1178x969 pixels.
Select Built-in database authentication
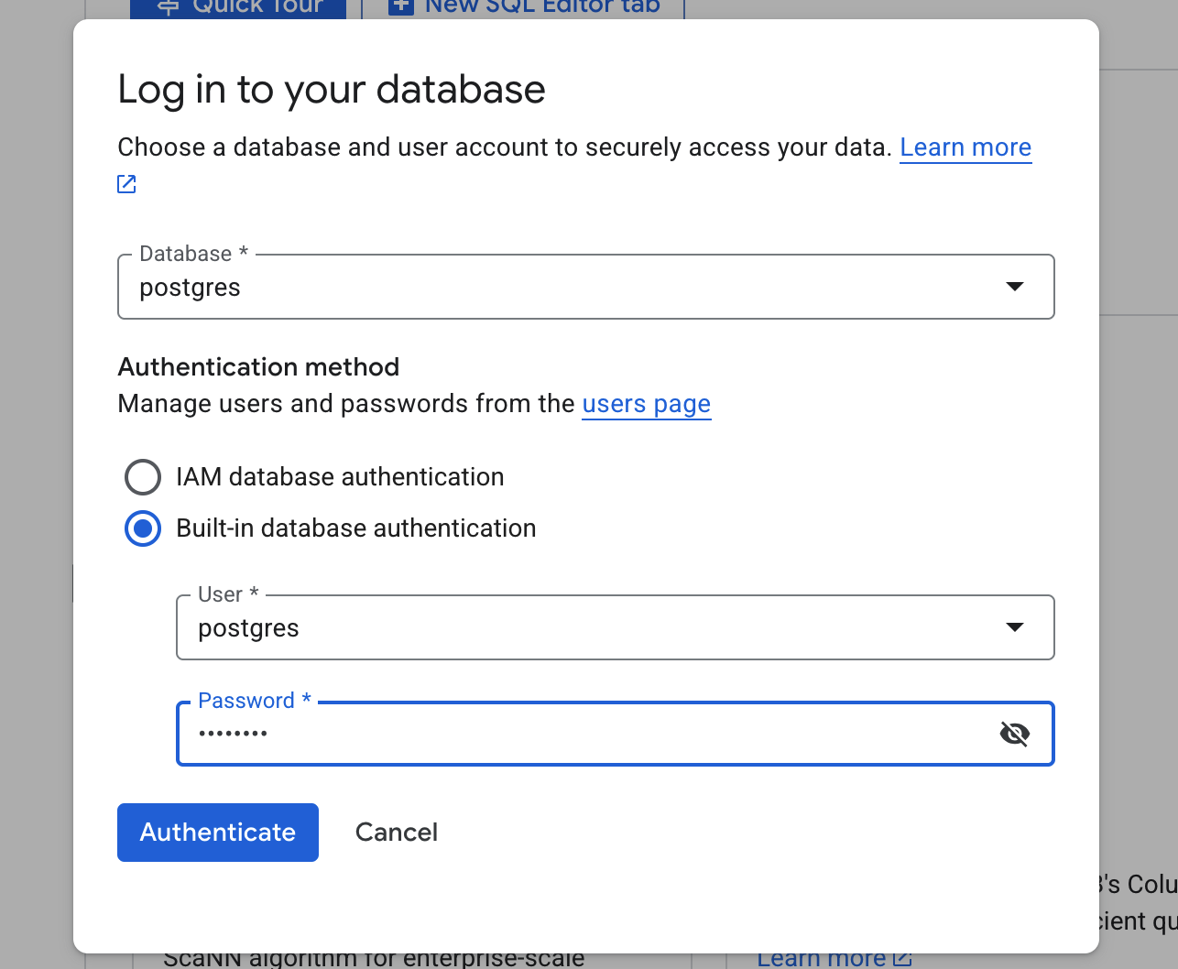pyautogui.click(x=143, y=528)
